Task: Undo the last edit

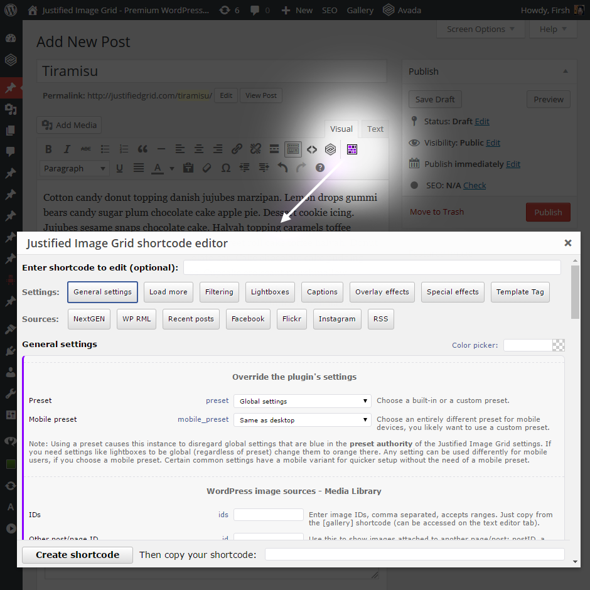Action: 282,168
